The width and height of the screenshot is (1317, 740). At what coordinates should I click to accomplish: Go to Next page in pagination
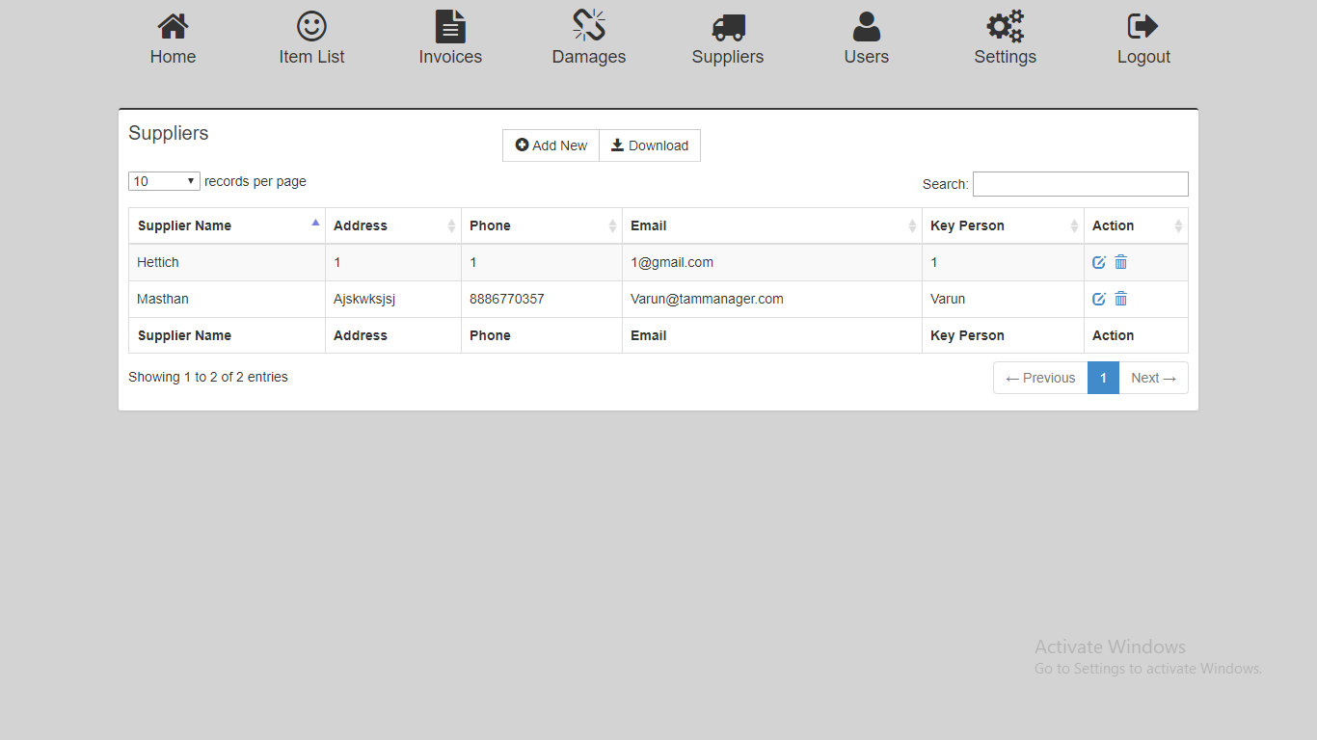coord(1153,378)
